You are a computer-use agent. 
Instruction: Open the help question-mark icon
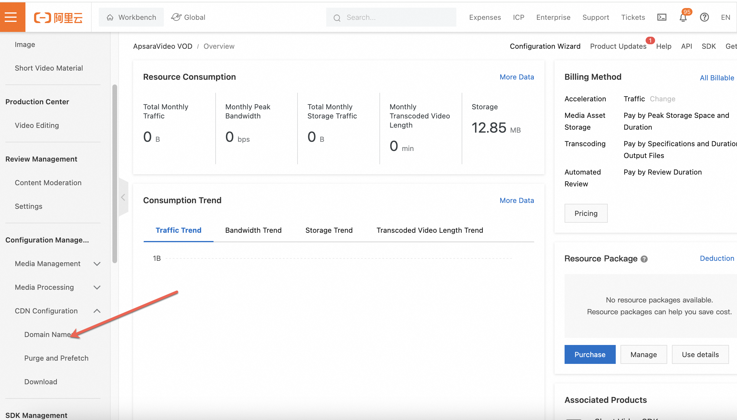click(704, 17)
